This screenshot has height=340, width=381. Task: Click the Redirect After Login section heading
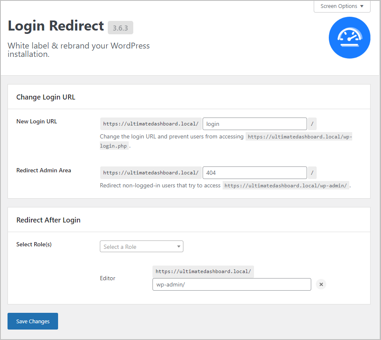coord(48,220)
